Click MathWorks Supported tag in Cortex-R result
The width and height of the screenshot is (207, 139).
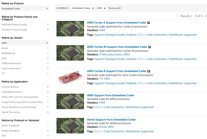coord(183,83)
